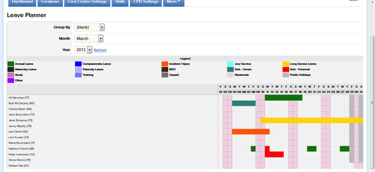This screenshot has height=172, width=375.
Task: Click the day 18 column header
Action: click(300, 92)
